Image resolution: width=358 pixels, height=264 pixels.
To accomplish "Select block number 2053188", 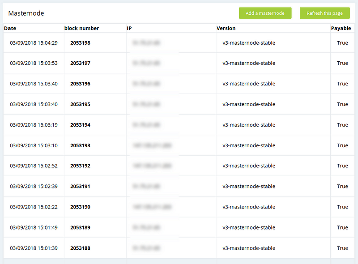I will pyautogui.click(x=80, y=248).
